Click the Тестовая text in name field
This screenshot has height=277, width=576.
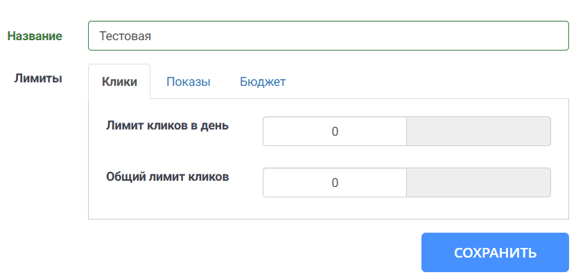coord(125,36)
